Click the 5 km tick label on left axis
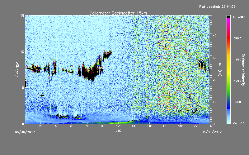Image resolution: width=249 pixels, height=155 pixels. pos(23,88)
